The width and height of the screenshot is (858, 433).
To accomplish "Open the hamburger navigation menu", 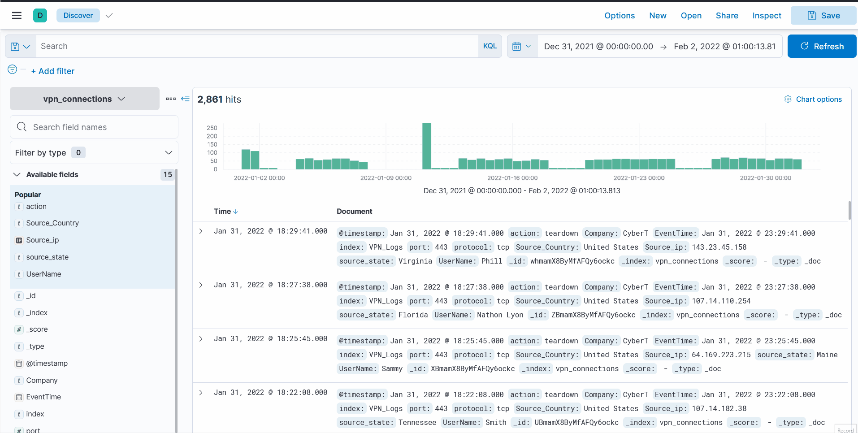I will click(17, 16).
